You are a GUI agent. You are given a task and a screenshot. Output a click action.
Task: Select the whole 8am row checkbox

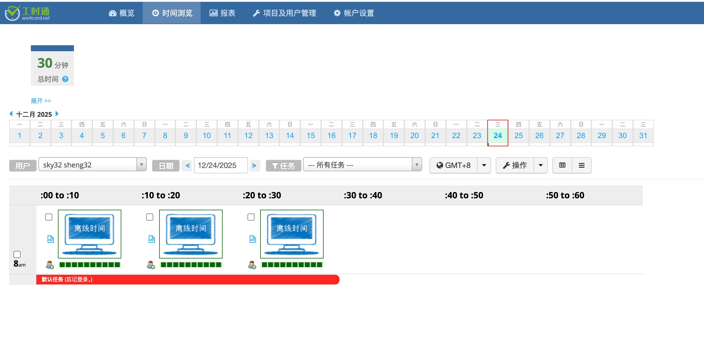(17, 254)
